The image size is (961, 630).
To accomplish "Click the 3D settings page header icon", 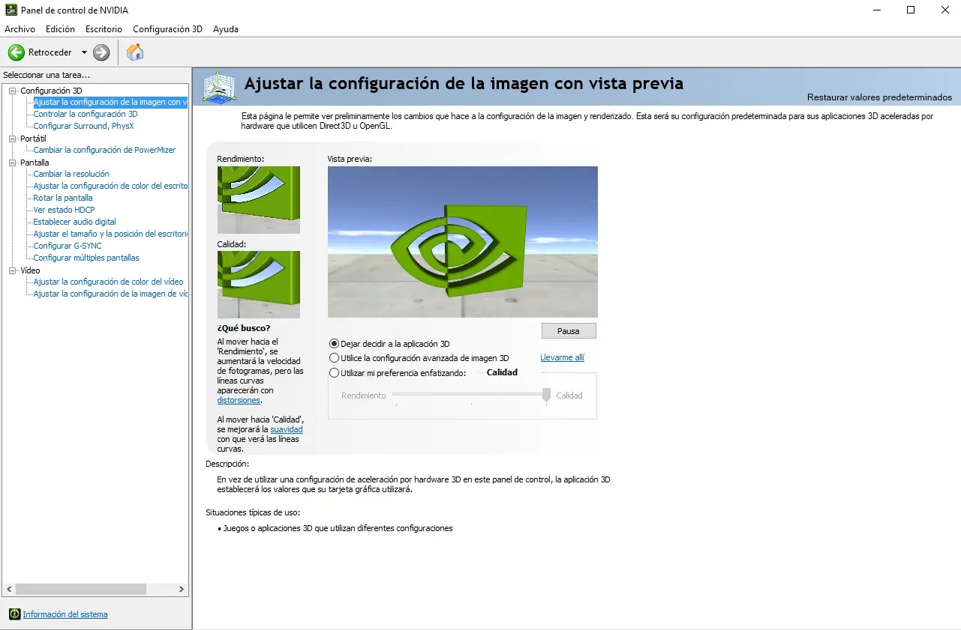I will coord(220,87).
